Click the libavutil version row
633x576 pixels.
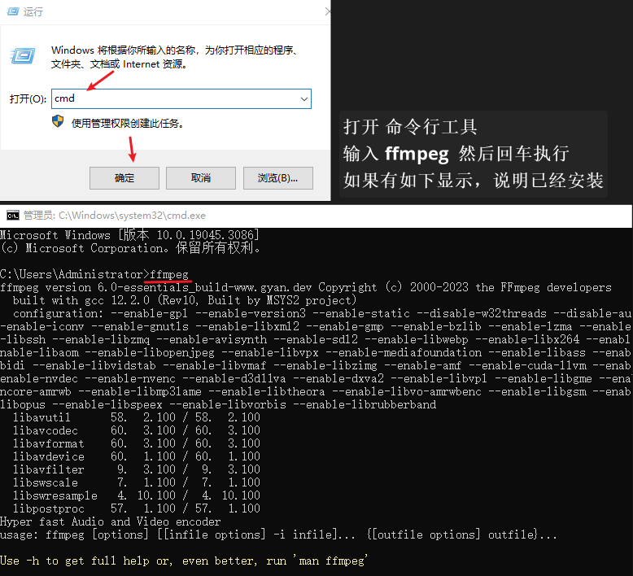point(137,417)
